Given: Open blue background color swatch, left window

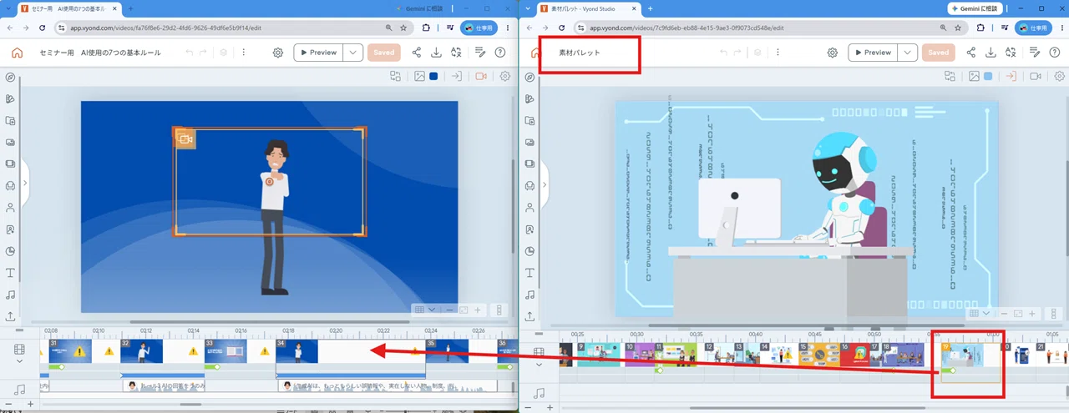Looking at the screenshot, I should click(433, 76).
